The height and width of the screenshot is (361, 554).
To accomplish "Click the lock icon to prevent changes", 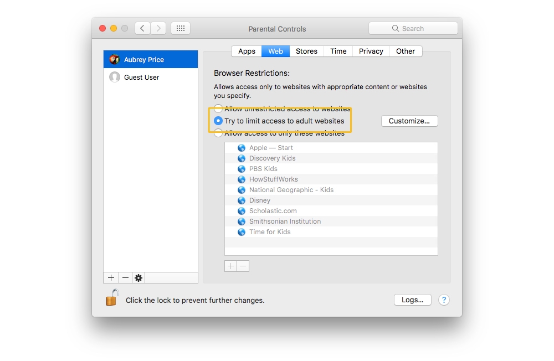I will coord(112,298).
